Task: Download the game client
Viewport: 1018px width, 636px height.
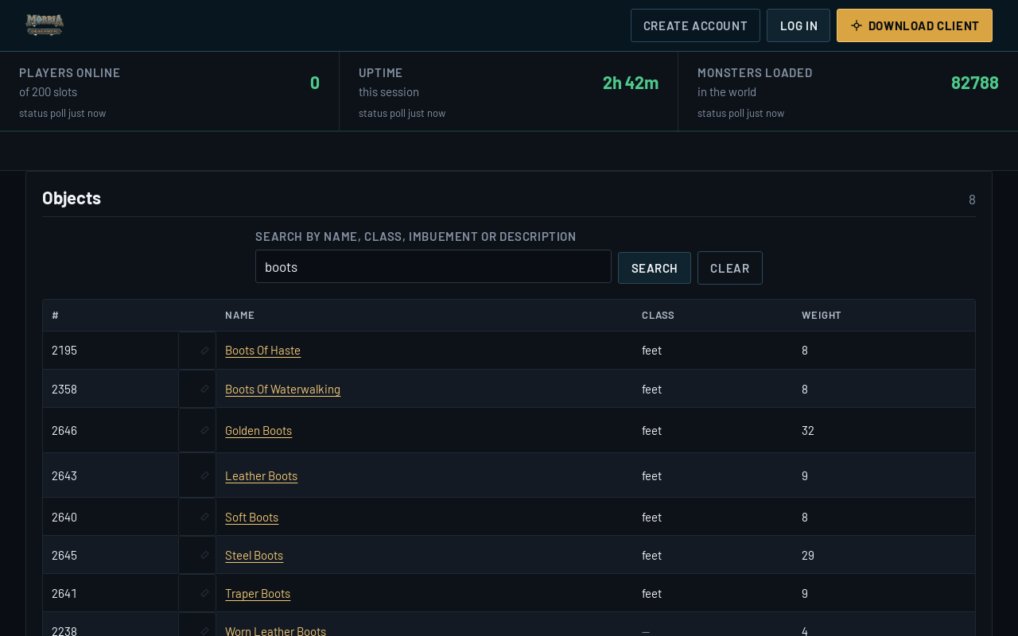Action: coord(915,25)
